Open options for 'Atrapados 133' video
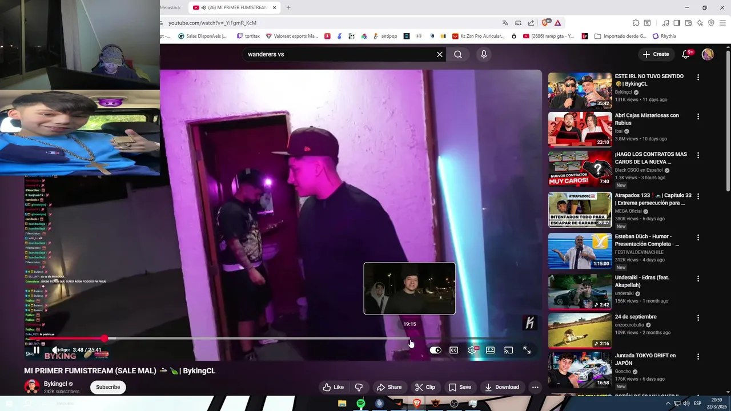 pos(698,196)
